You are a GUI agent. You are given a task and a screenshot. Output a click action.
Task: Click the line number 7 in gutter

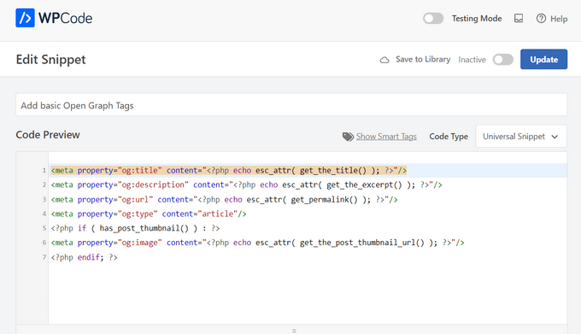point(44,257)
